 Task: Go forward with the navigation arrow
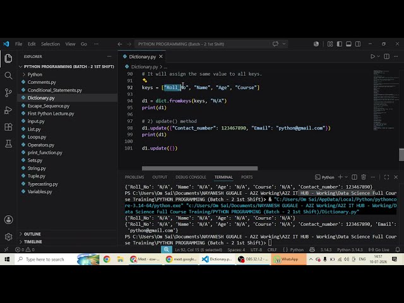129,44
